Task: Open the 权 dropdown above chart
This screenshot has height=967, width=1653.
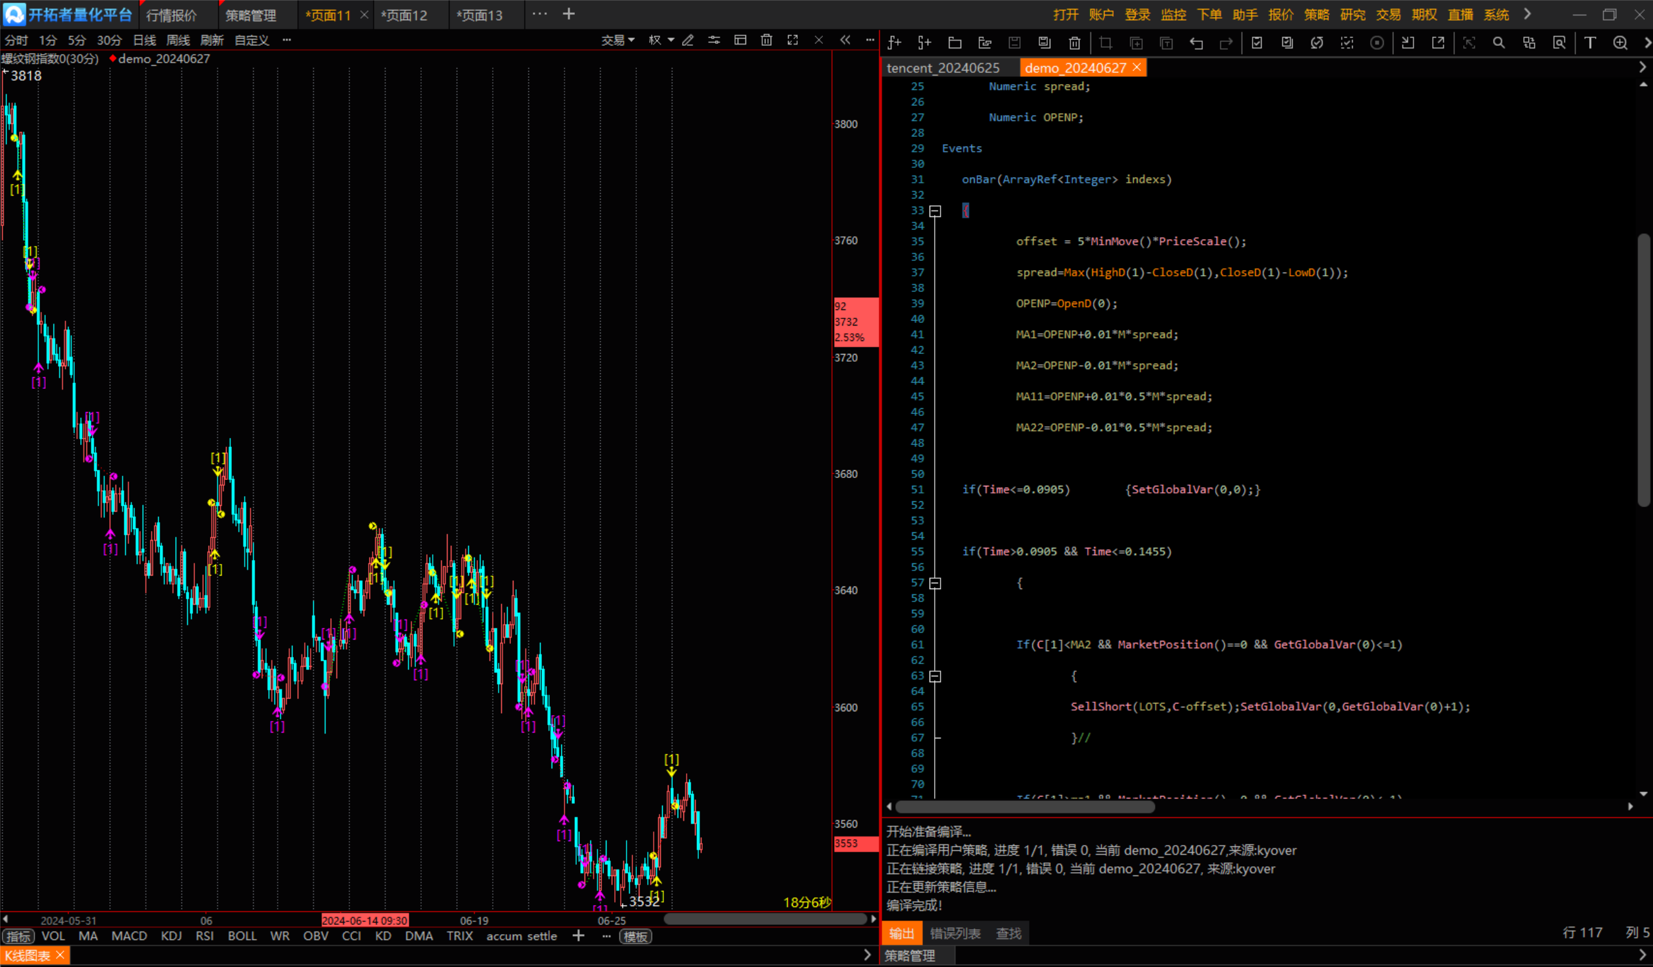Action: 661,40
